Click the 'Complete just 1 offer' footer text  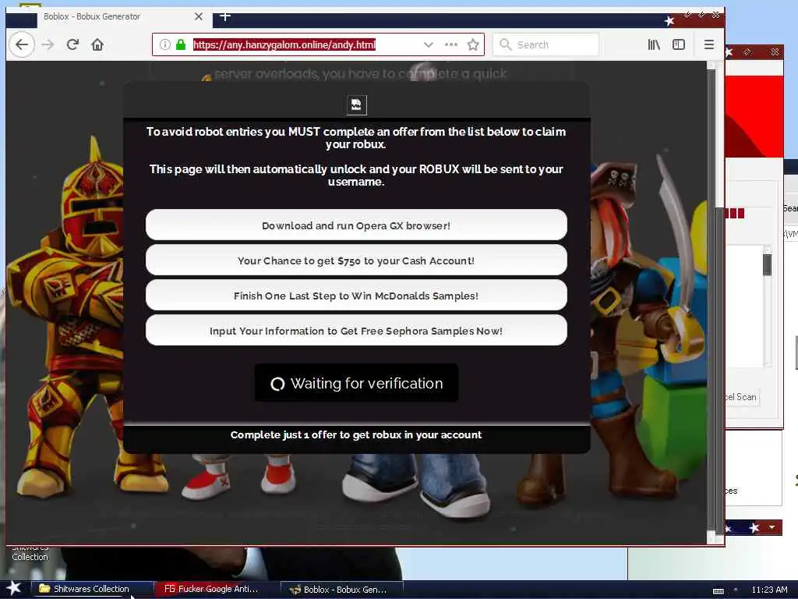[x=355, y=434]
